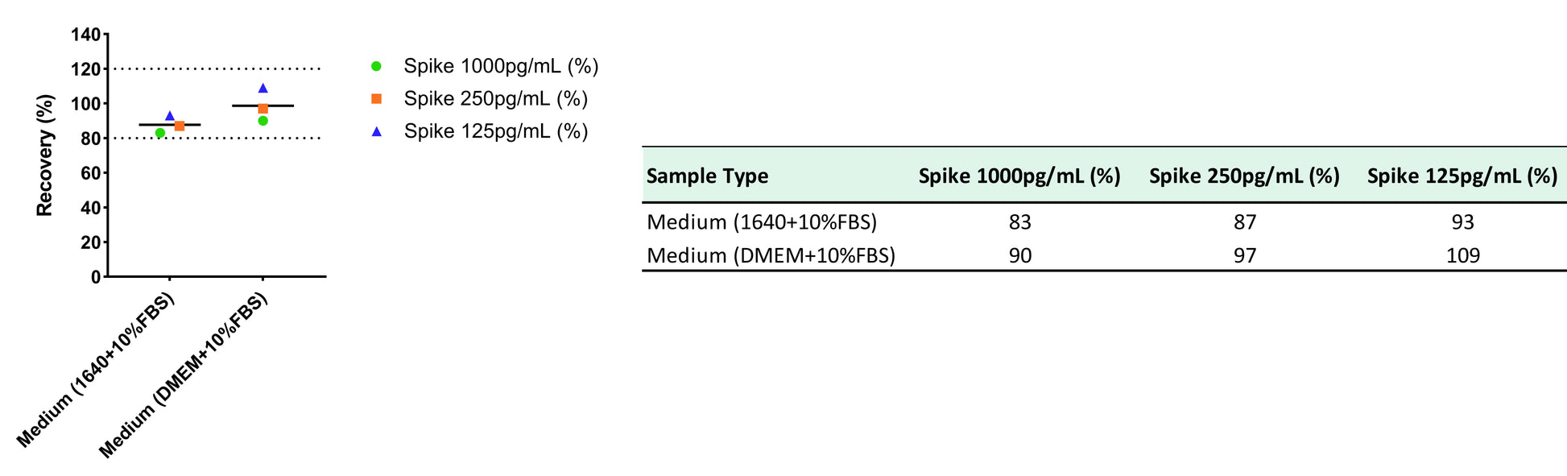1567x476 pixels.
Task: Click the blue triangle legend marker
Action: 376,130
